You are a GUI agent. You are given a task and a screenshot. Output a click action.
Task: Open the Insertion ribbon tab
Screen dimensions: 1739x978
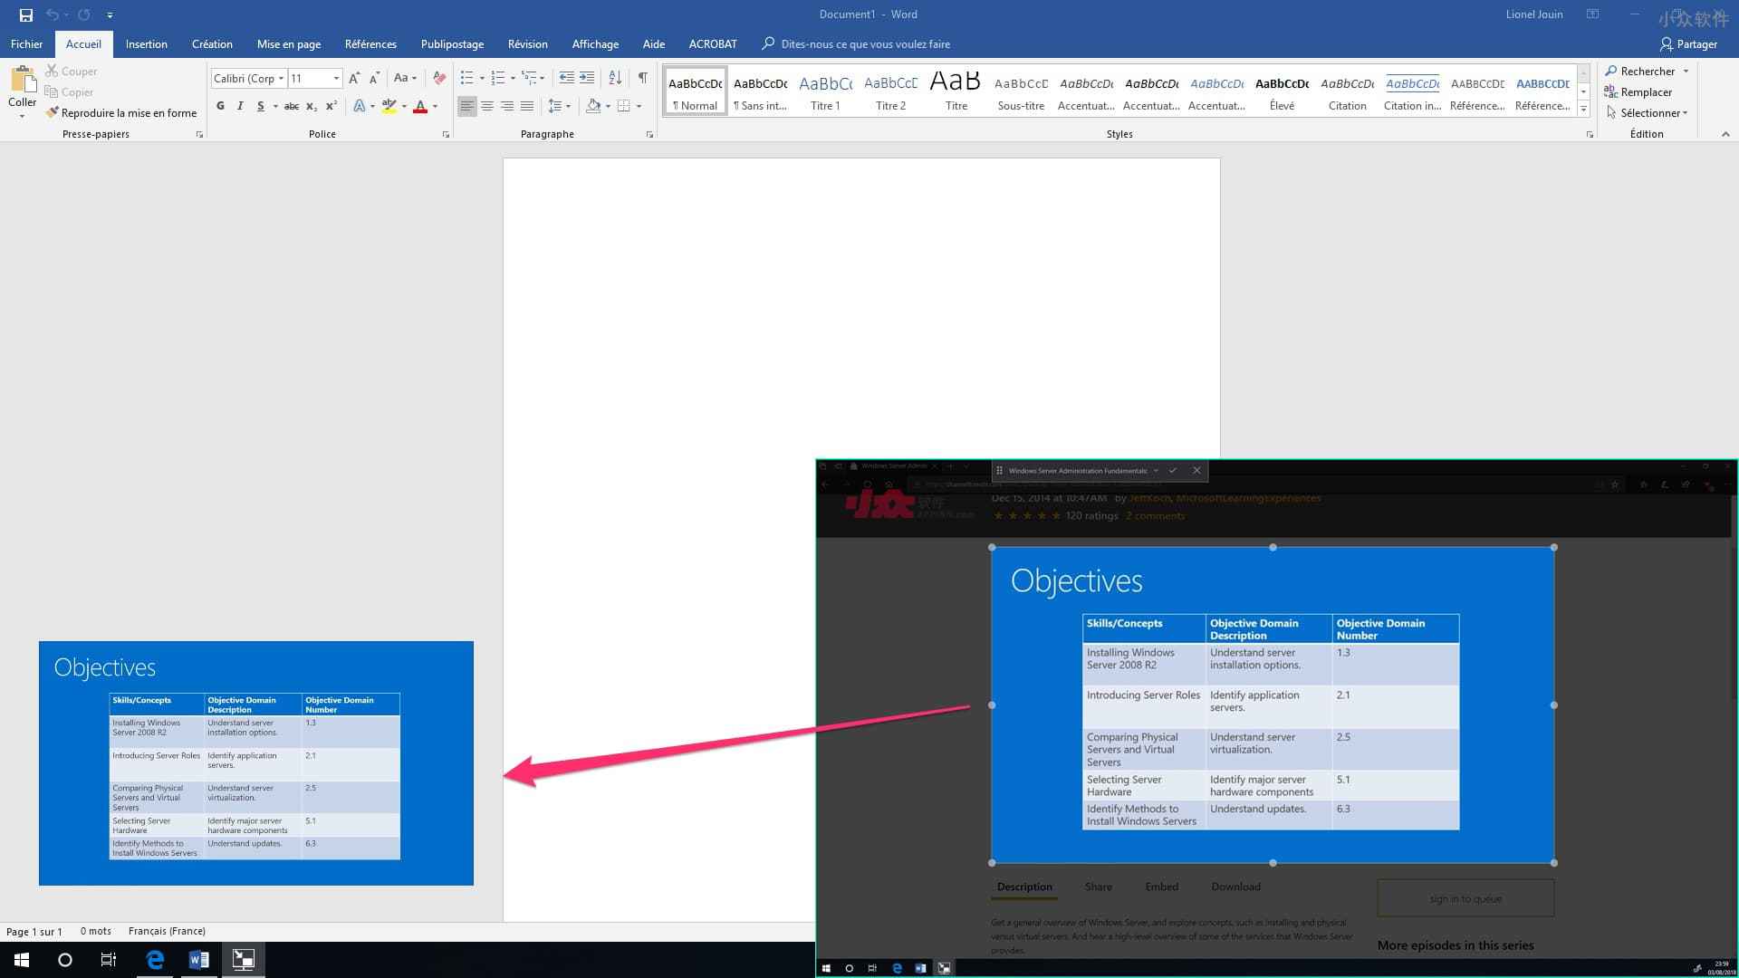[x=145, y=44]
